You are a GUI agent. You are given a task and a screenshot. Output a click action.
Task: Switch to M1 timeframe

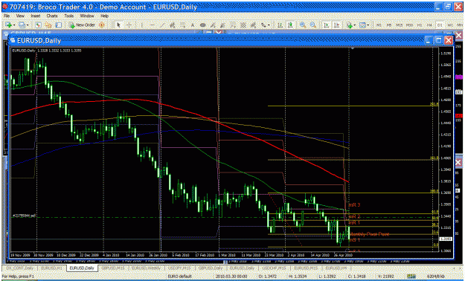click(x=379, y=25)
